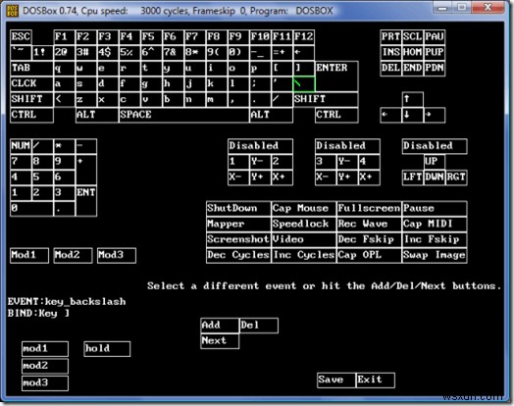The width and height of the screenshot is (514, 406).
Task: Select the joystick hat UP button
Action: pyautogui.click(x=435, y=162)
